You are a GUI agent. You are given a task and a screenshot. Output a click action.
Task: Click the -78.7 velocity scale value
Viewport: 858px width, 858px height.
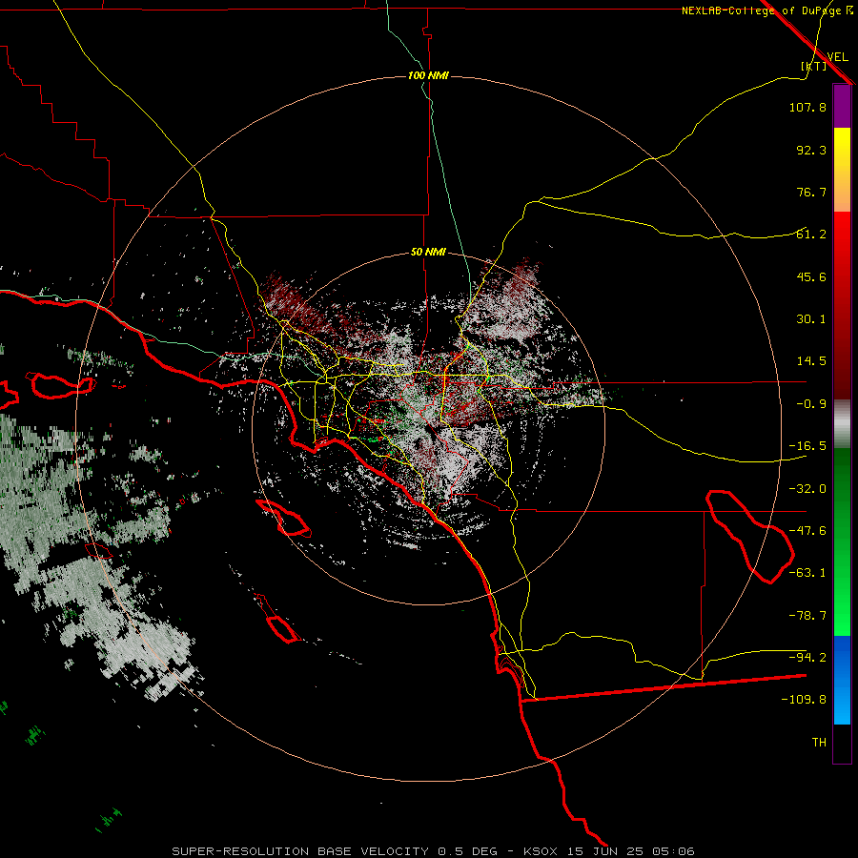tap(807, 616)
